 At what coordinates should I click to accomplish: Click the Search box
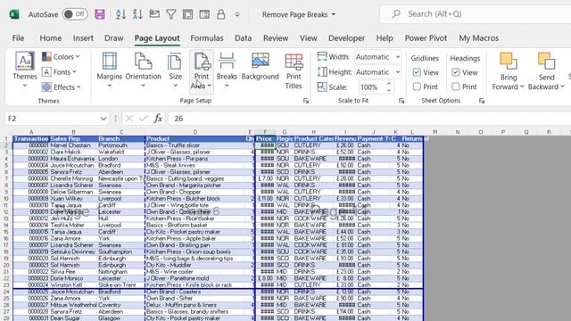[476, 14]
